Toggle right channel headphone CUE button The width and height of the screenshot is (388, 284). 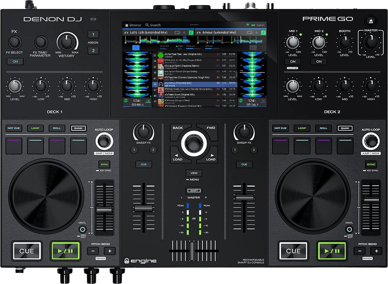(x=244, y=165)
